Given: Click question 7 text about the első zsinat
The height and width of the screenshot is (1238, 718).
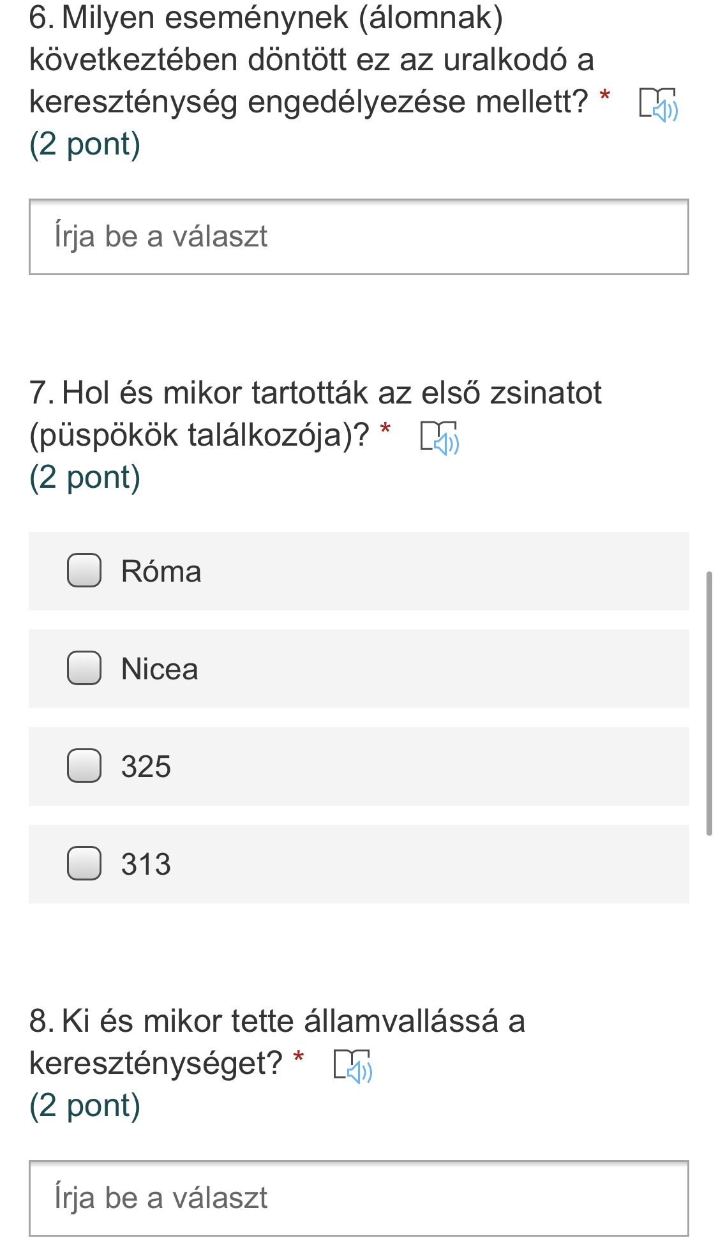Looking at the screenshot, I should [315, 393].
